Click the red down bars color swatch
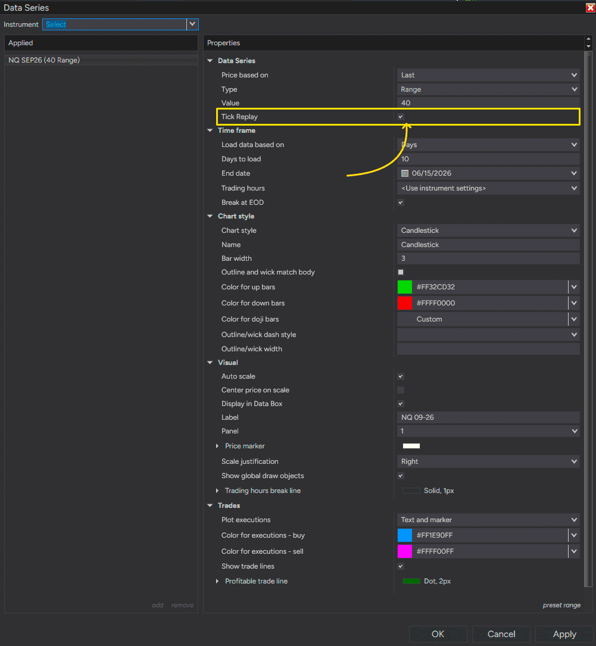 point(405,303)
